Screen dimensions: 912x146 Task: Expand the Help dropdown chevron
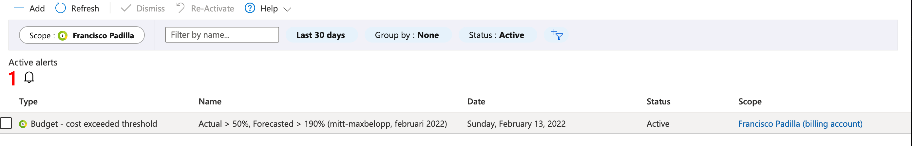(287, 9)
